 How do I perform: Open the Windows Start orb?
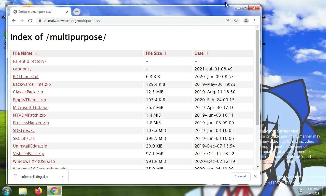(x=7, y=191)
